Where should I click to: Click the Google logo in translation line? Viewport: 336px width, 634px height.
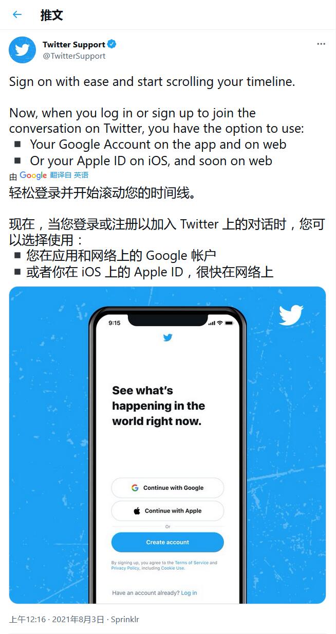33,175
